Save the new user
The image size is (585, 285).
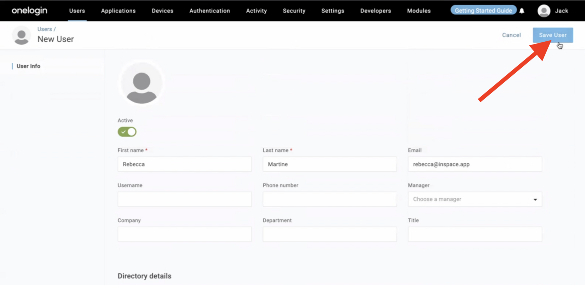point(553,35)
